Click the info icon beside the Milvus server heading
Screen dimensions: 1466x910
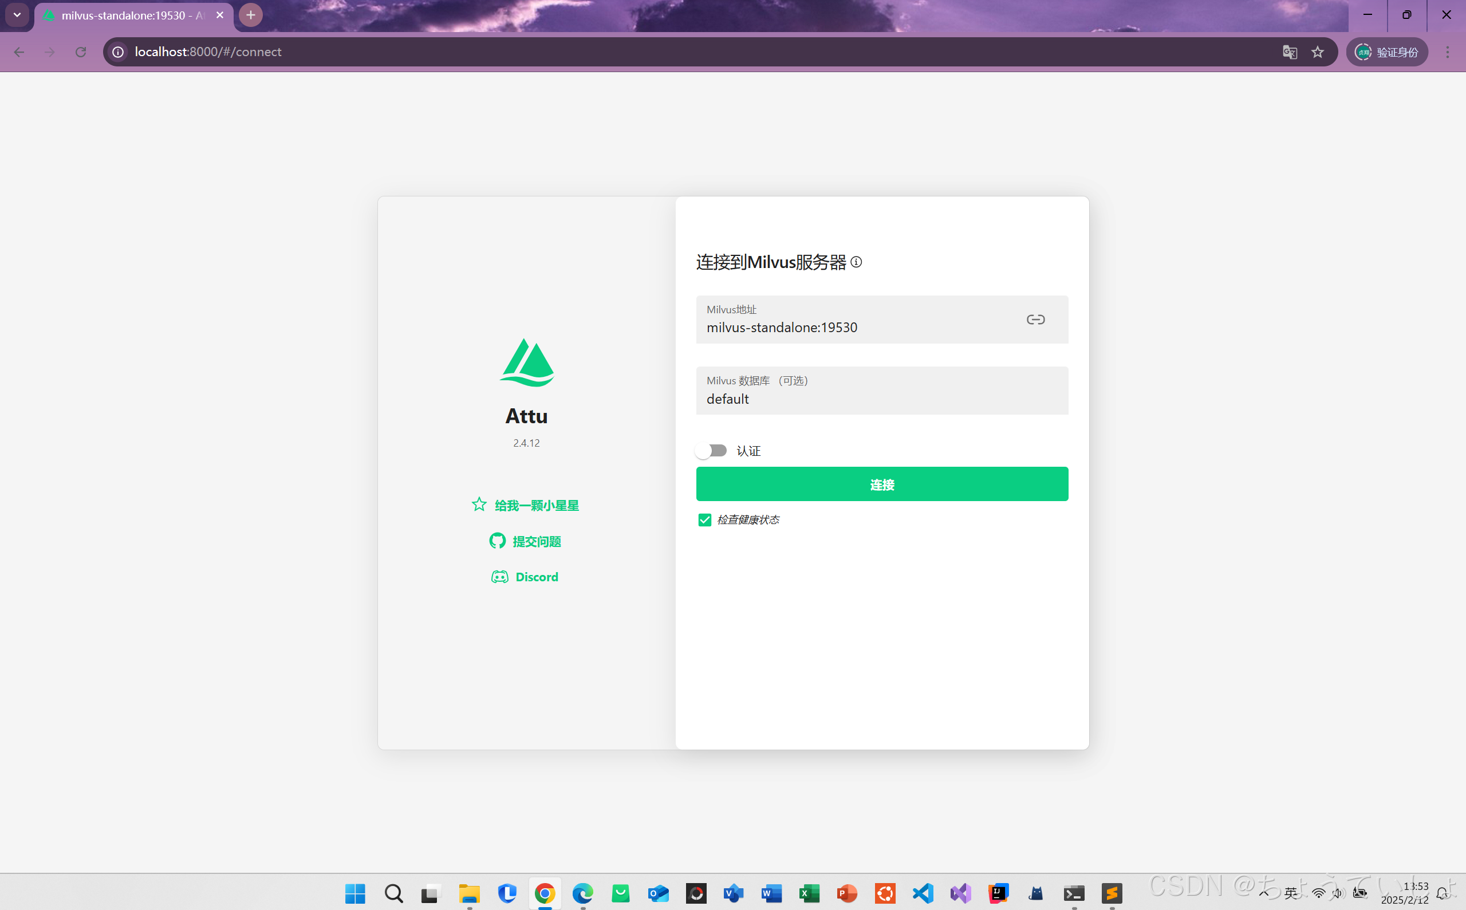coord(856,262)
